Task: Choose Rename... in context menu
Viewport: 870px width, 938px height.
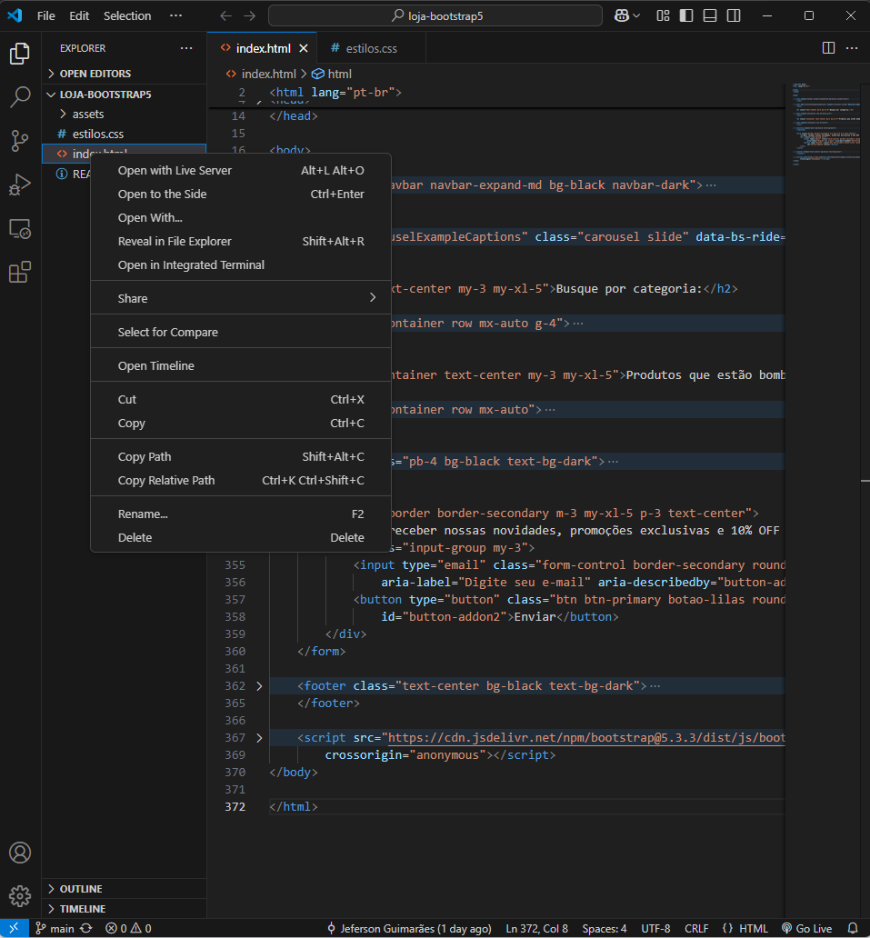Action: [x=241, y=514]
